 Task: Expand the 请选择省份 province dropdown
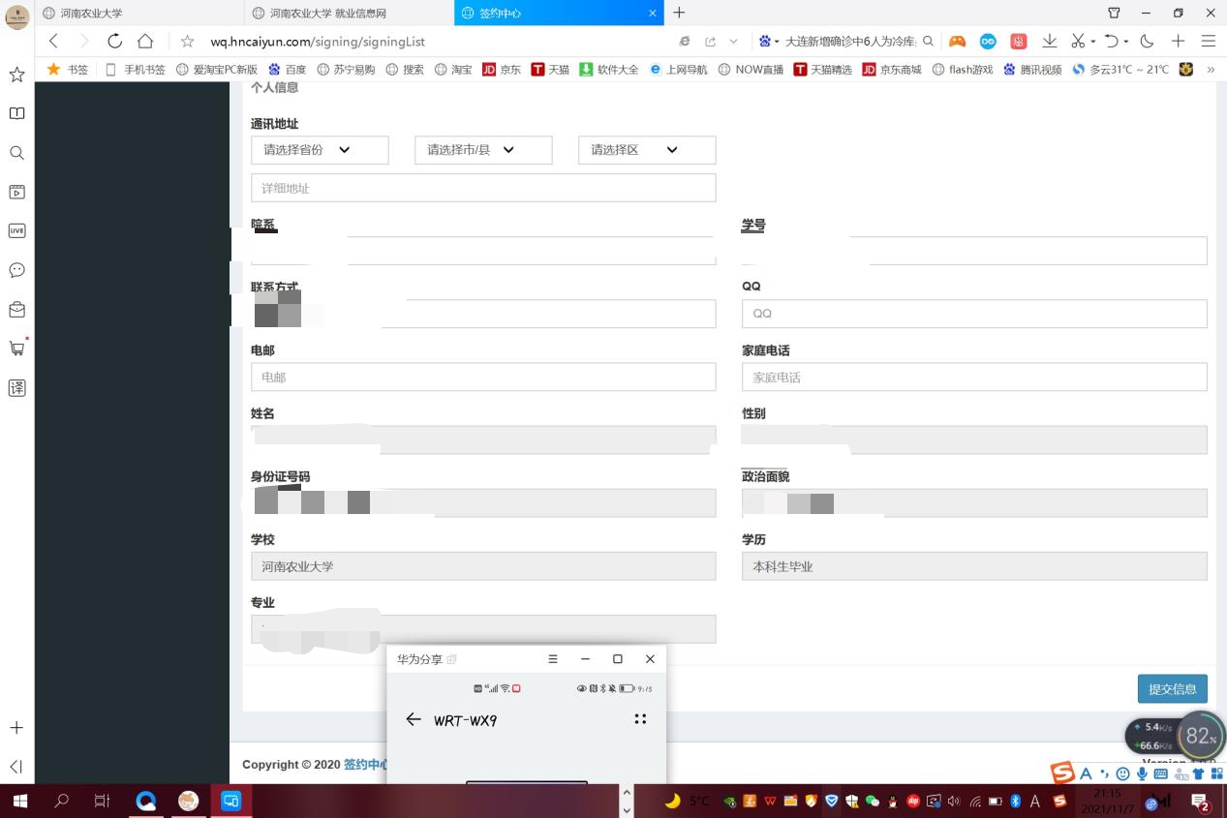pos(320,150)
